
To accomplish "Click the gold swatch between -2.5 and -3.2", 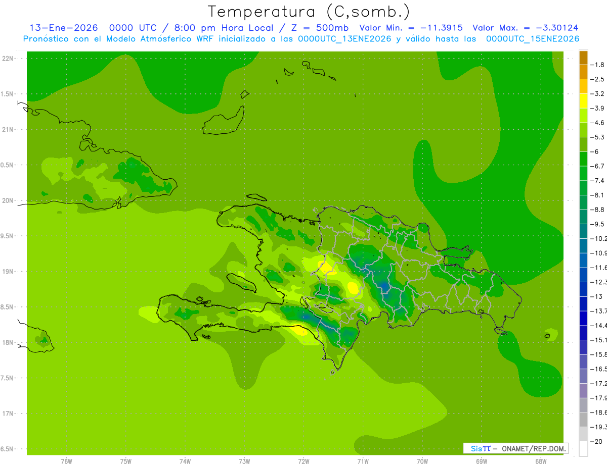I will pyautogui.click(x=583, y=86).
